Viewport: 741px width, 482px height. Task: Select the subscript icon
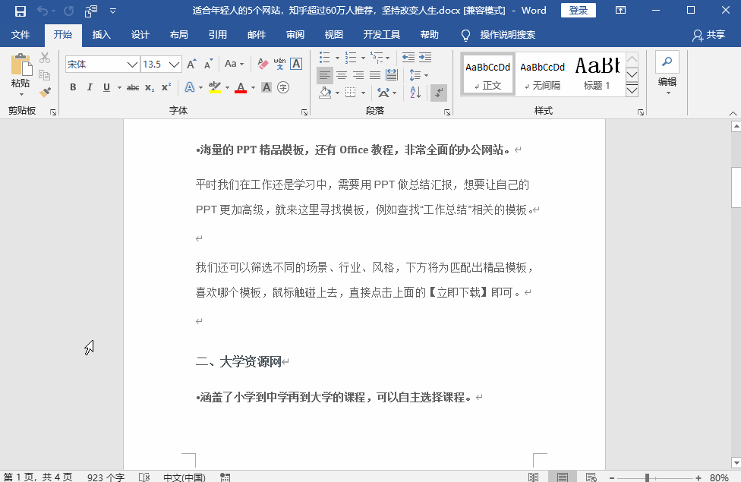tap(150, 87)
